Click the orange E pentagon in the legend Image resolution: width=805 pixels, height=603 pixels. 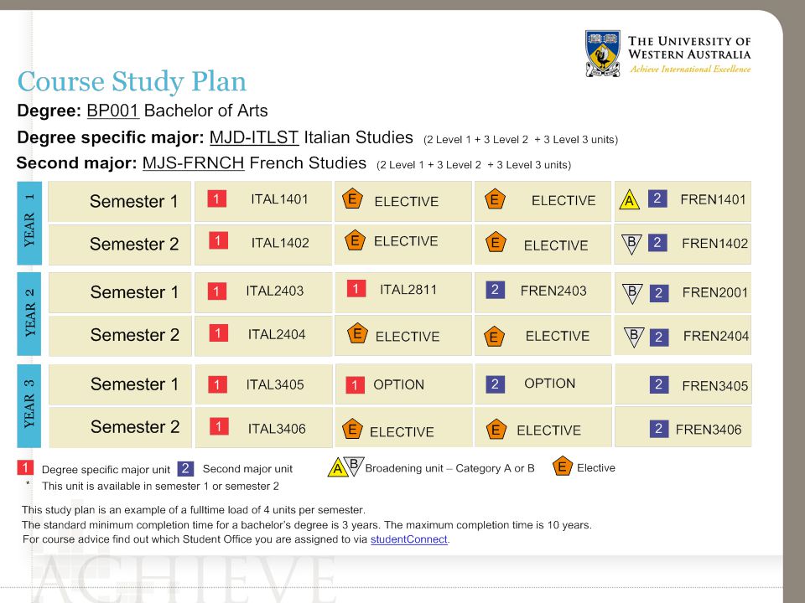coord(562,466)
